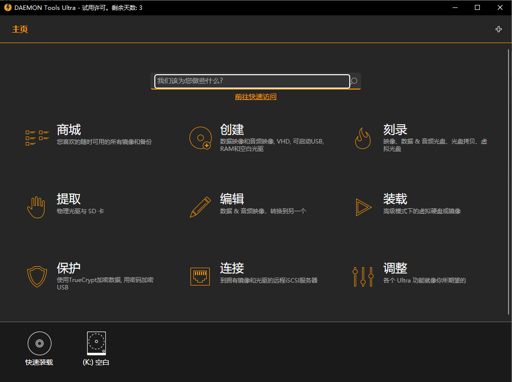Switch to the 主页 tab
This screenshot has height=382, width=512.
pyautogui.click(x=20, y=29)
